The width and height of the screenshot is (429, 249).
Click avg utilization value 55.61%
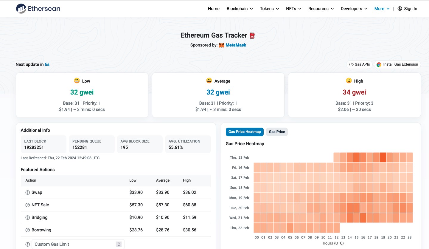click(x=176, y=147)
